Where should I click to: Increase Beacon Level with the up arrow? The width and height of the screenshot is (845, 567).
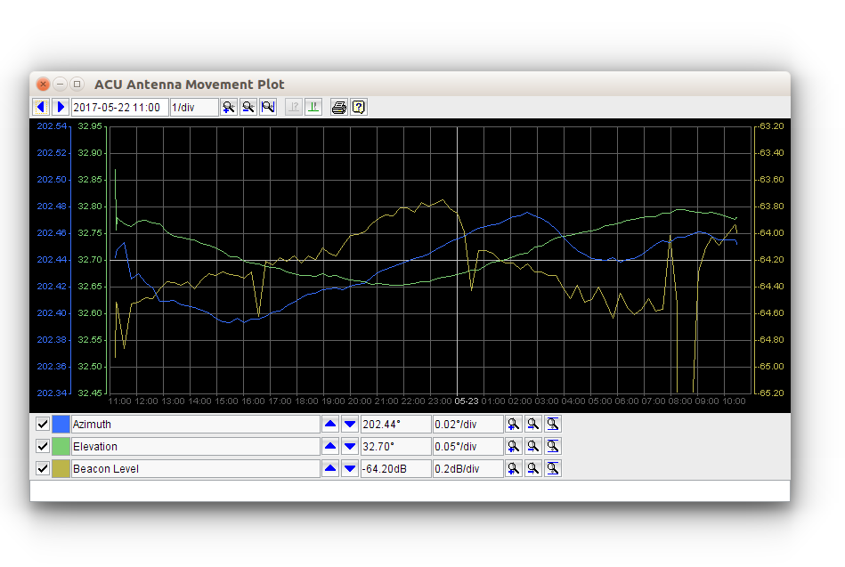click(x=330, y=468)
